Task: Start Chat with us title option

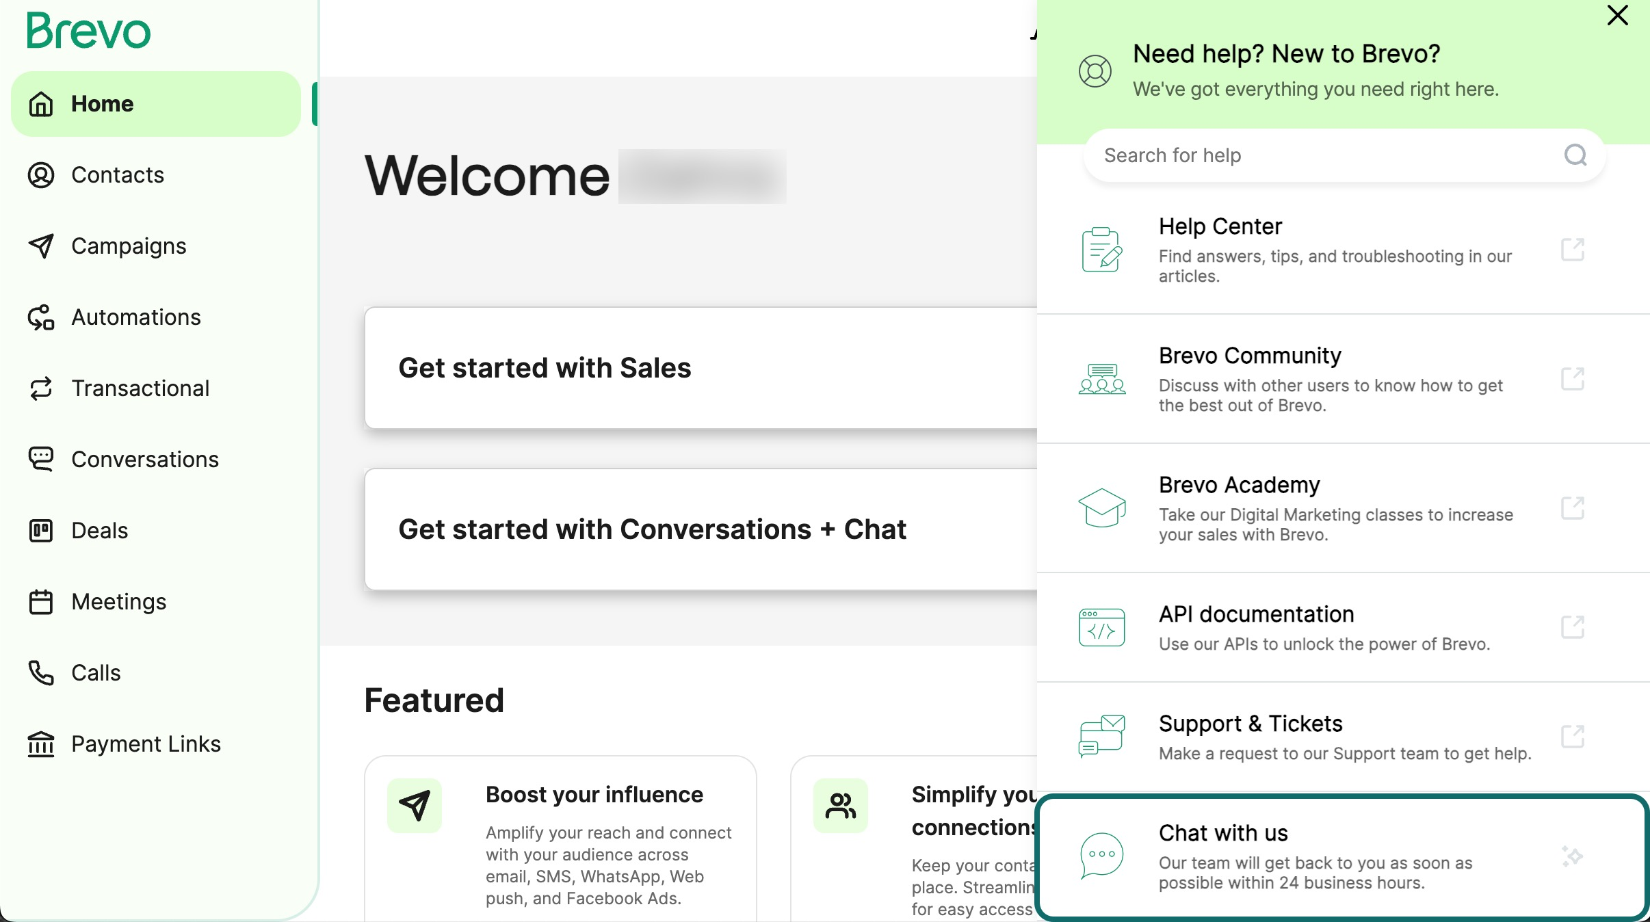Action: click(x=1223, y=833)
